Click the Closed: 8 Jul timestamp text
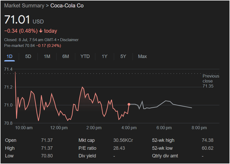This screenshot has width=230, height=164. tap(30, 40)
